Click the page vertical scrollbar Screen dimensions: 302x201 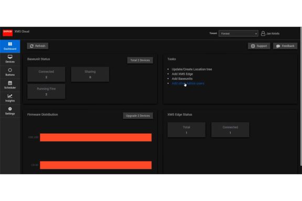pos(301,96)
